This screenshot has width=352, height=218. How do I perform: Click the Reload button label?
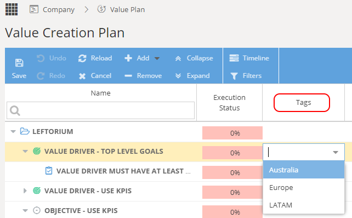tap(101, 58)
